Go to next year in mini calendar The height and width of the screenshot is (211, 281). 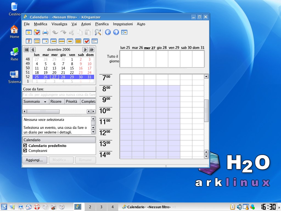[92, 49]
